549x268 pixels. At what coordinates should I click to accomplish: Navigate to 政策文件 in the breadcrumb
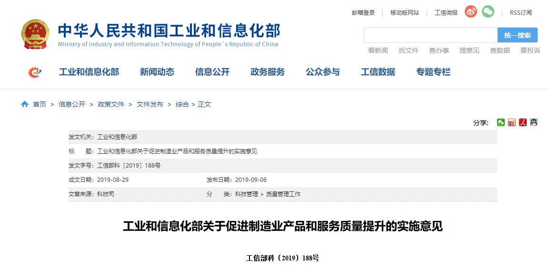click(x=110, y=104)
